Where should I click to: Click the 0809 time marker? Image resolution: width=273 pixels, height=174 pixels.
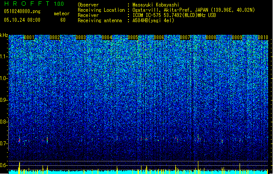pos(237,37)
